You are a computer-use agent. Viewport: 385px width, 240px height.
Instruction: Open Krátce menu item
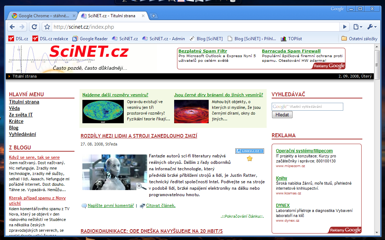[16, 121]
